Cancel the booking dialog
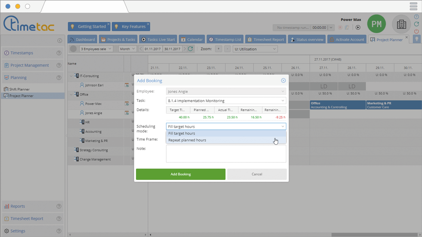The width and height of the screenshot is (422, 237). (257, 174)
